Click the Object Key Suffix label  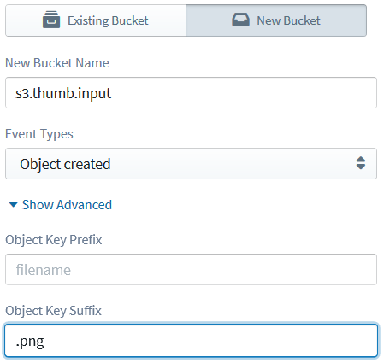click(53, 311)
